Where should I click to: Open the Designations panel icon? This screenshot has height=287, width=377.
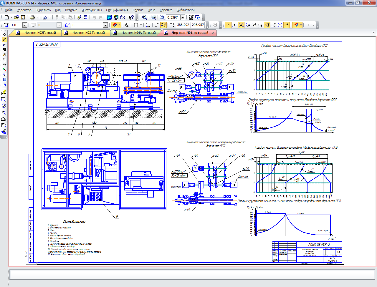pyautogui.click(x=4, y=44)
